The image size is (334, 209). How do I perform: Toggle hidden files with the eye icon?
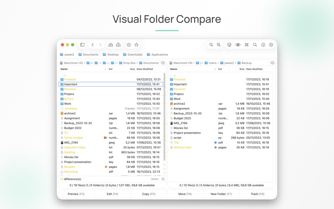tap(238, 45)
